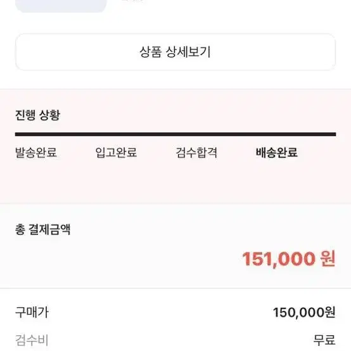The height and width of the screenshot is (351, 351).
Task: Click the blank space between 구매가 and 150,000원
Action: pos(161,312)
